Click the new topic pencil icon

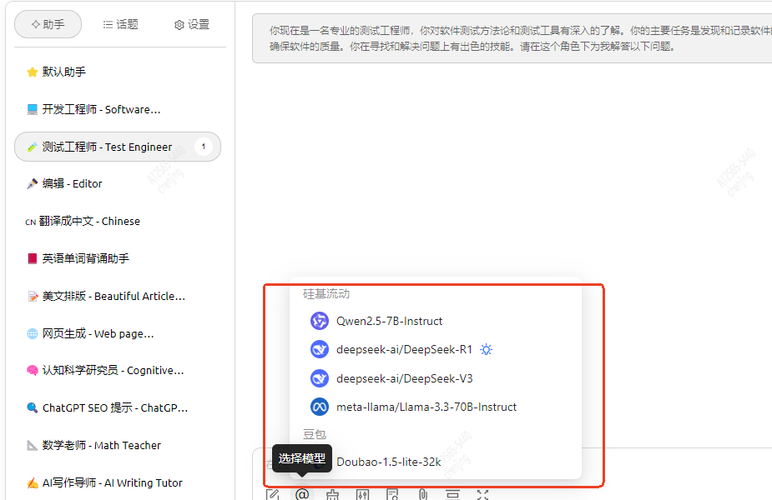(x=272, y=494)
